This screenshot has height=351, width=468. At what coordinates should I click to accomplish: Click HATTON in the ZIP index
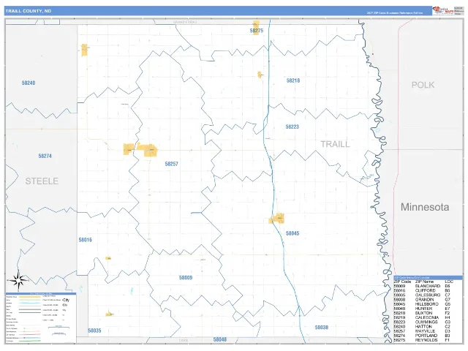coord(423,327)
